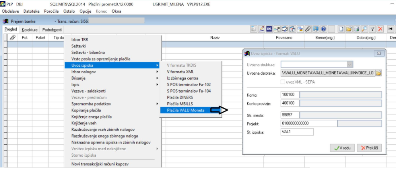Switch to the Korekture tab
The image size is (396, 169).
pyautogui.click(x=29, y=30)
